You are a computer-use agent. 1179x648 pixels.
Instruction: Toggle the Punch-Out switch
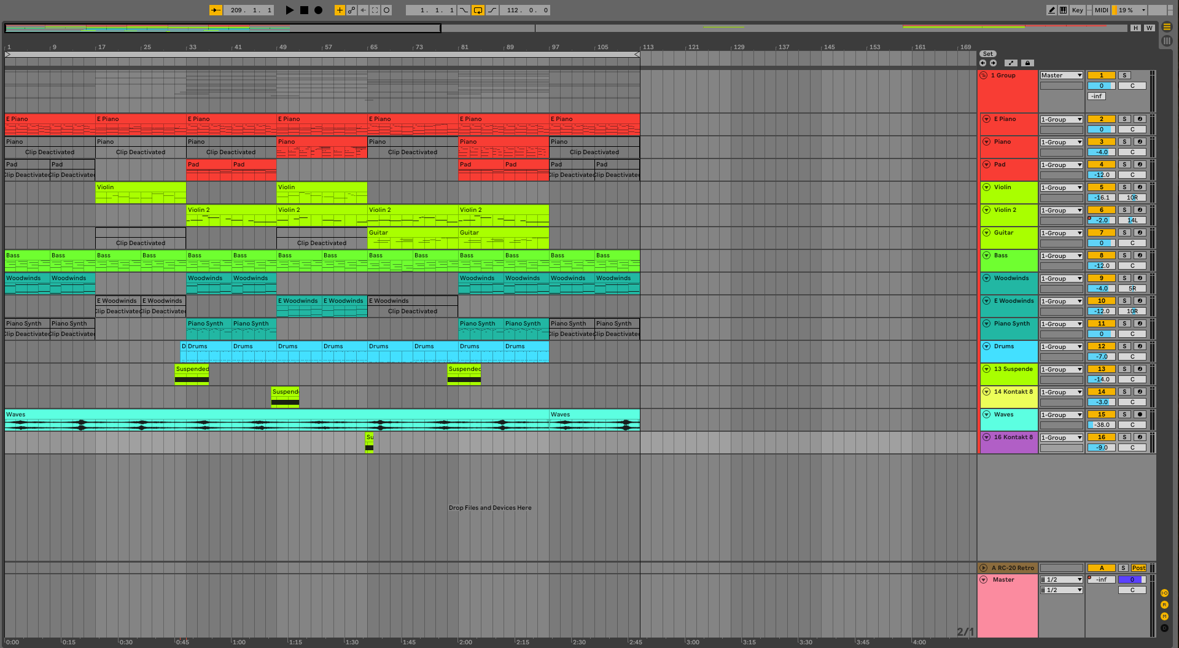click(x=492, y=10)
